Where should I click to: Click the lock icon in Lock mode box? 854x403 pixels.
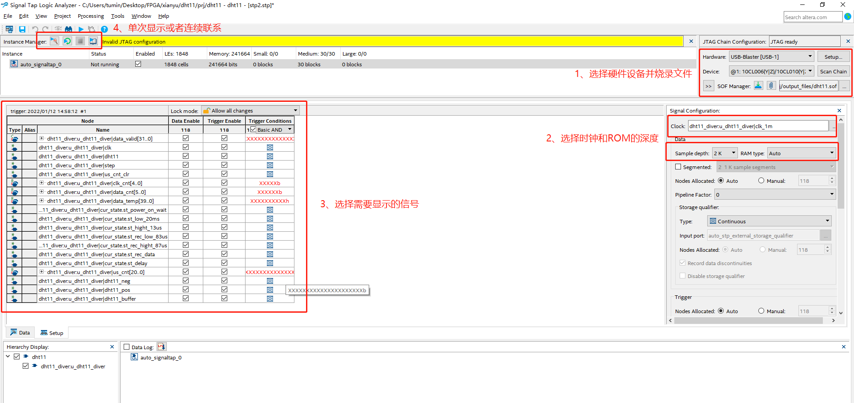(207, 110)
